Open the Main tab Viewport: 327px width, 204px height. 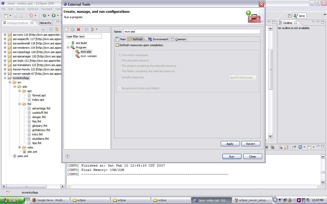click(121, 39)
